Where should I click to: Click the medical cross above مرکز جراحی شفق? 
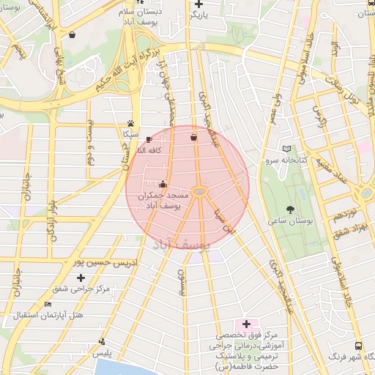(x=81, y=278)
